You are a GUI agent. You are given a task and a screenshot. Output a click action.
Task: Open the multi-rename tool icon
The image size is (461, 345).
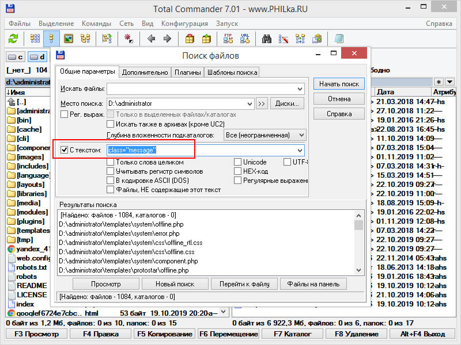tap(284, 39)
